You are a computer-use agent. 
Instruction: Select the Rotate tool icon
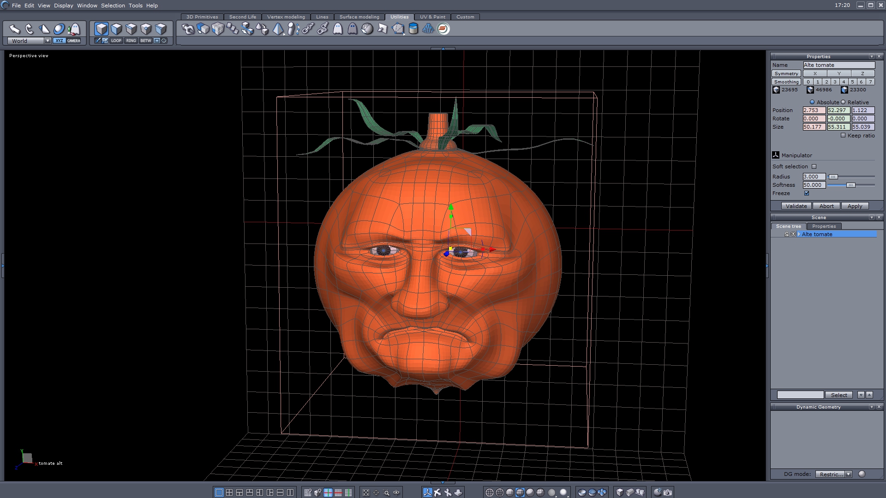coord(30,29)
